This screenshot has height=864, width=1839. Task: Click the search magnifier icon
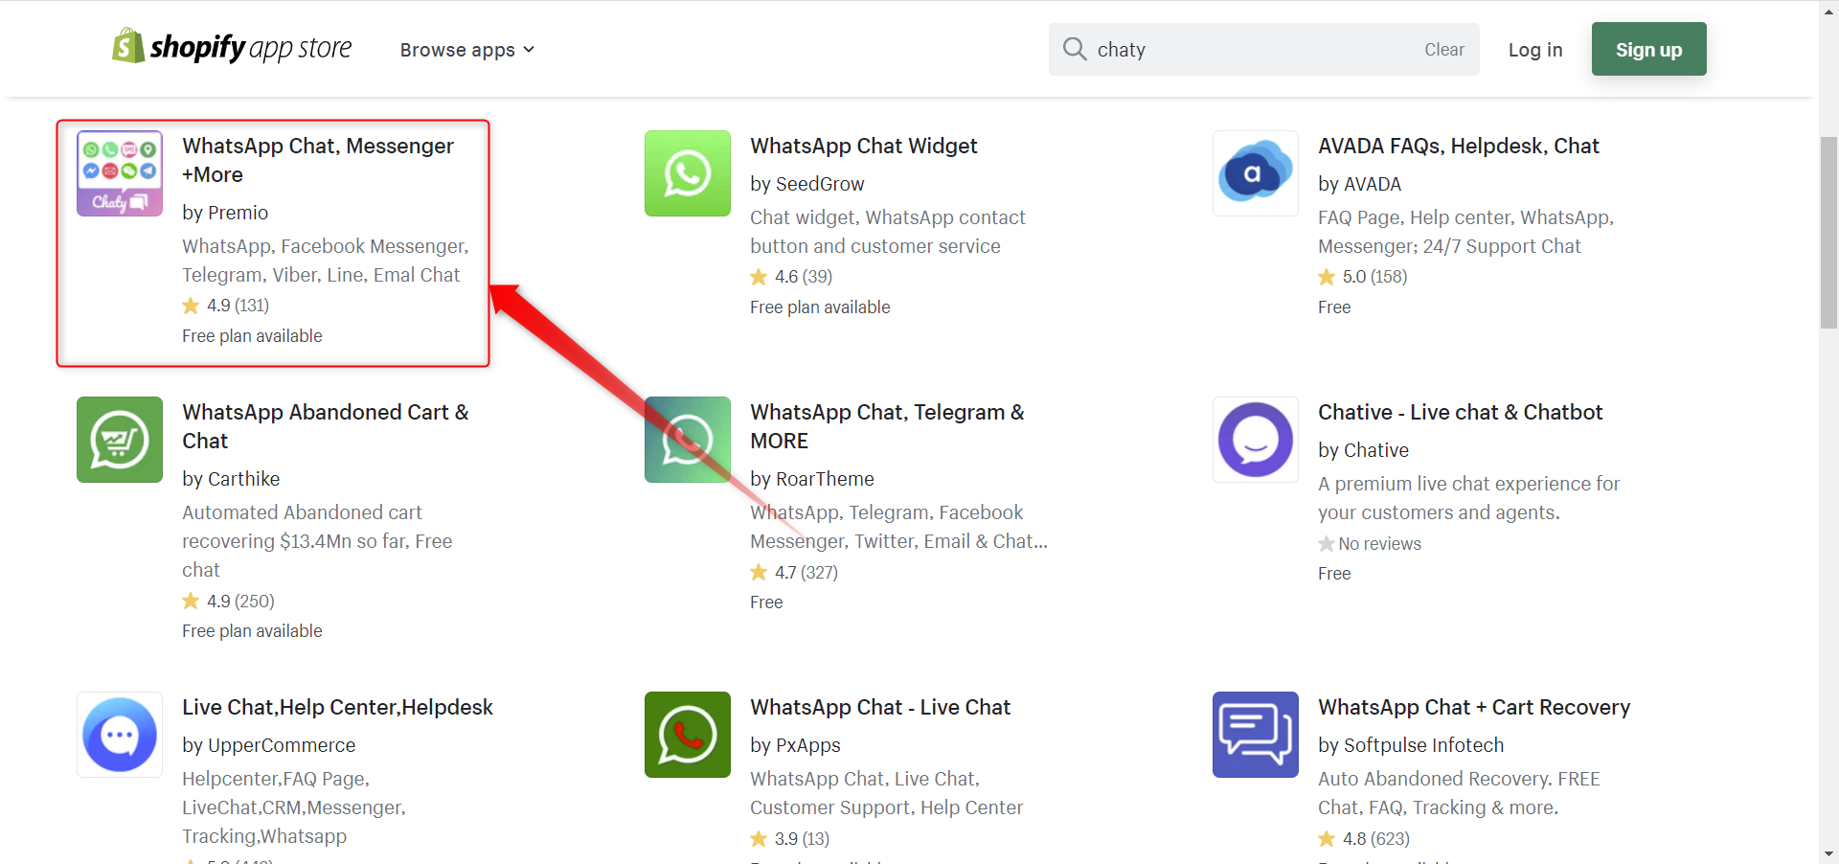tap(1075, 49)
